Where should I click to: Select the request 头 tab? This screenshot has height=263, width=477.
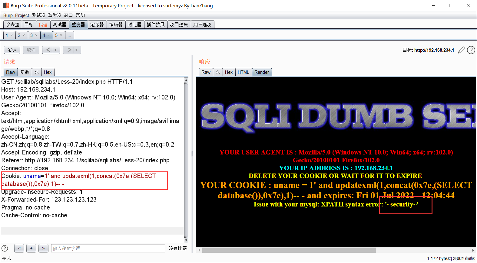click(x=37, y=72)
